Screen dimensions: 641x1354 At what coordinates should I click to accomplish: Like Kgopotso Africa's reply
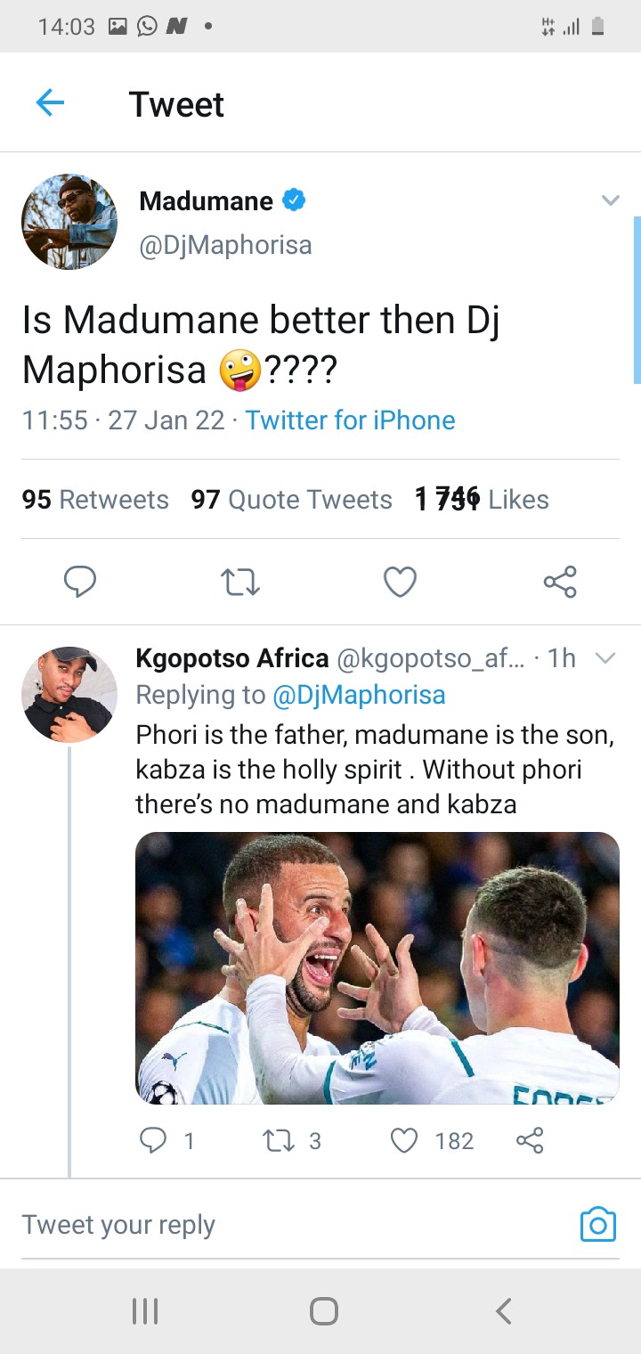coord(433,1140)
